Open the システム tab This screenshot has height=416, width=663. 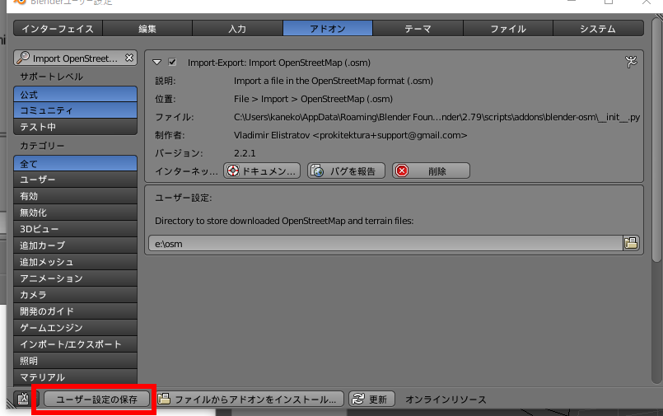pyautogui.click(x=598, y=29)
